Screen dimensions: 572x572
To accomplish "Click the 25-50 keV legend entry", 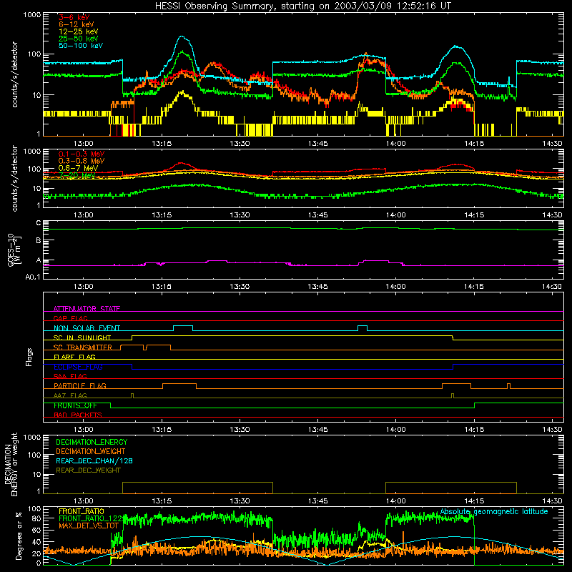I will click(78, 39).
